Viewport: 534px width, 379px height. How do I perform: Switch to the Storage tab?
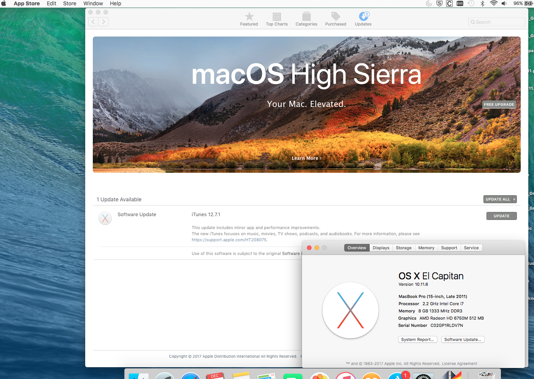[x=404, y=248]
